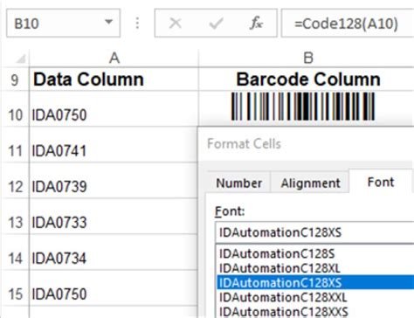Image resolution: width=414 pixels, height=318 pixels.
Task: Confirm formula entry with the checkmark icon
Action: pos(216,23)
